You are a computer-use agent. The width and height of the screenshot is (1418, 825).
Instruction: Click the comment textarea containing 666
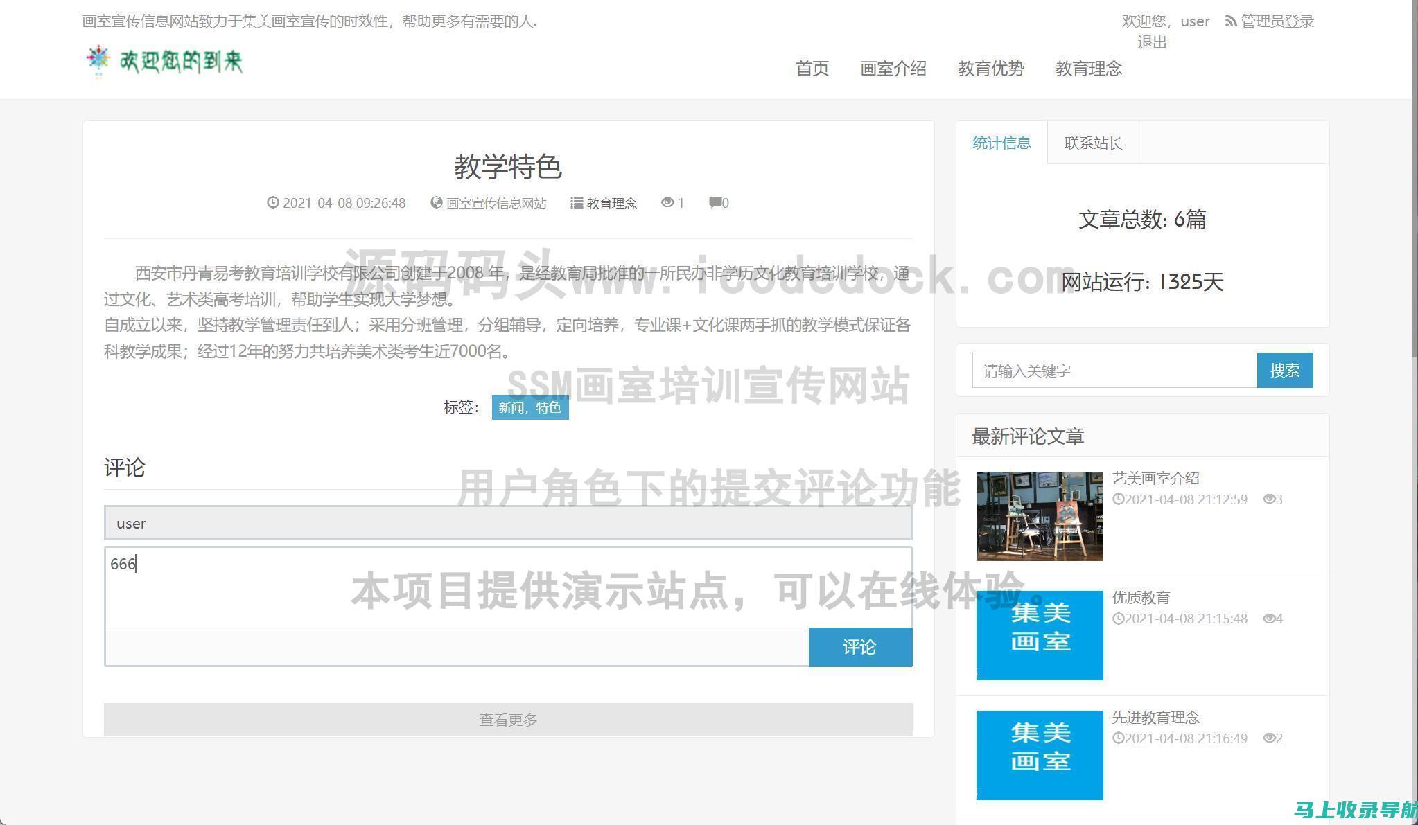click(508, 587)
